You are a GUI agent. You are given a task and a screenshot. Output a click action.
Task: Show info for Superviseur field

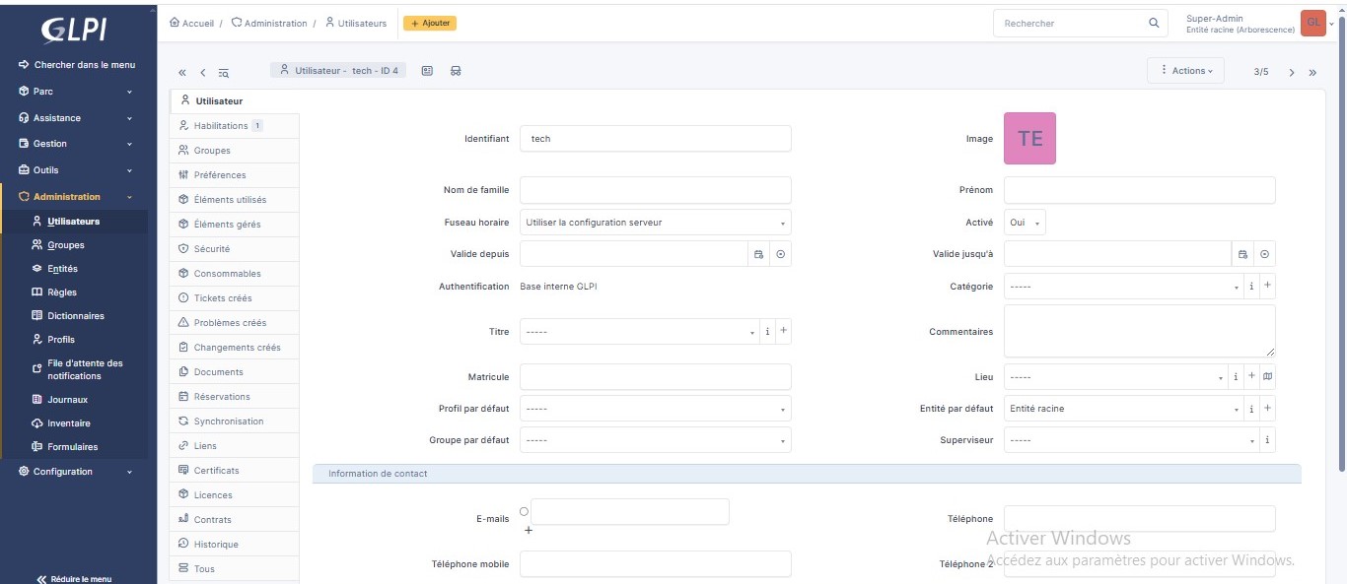pos(1267,440)
